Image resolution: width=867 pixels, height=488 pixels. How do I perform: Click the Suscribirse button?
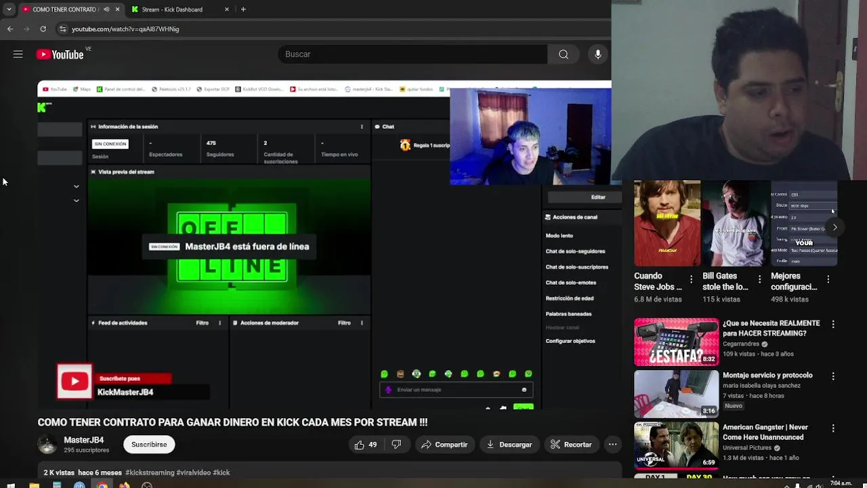point(149,445)
